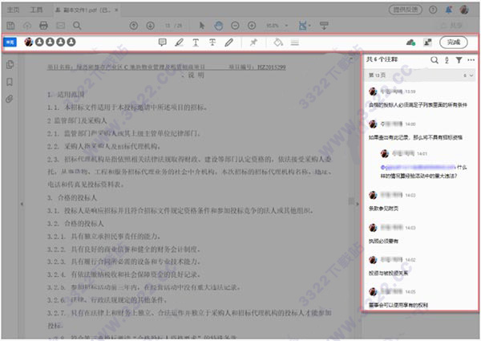This screenshot has height=341, width=481.
Task: Open the line thickness options
Action: point(295,43)
